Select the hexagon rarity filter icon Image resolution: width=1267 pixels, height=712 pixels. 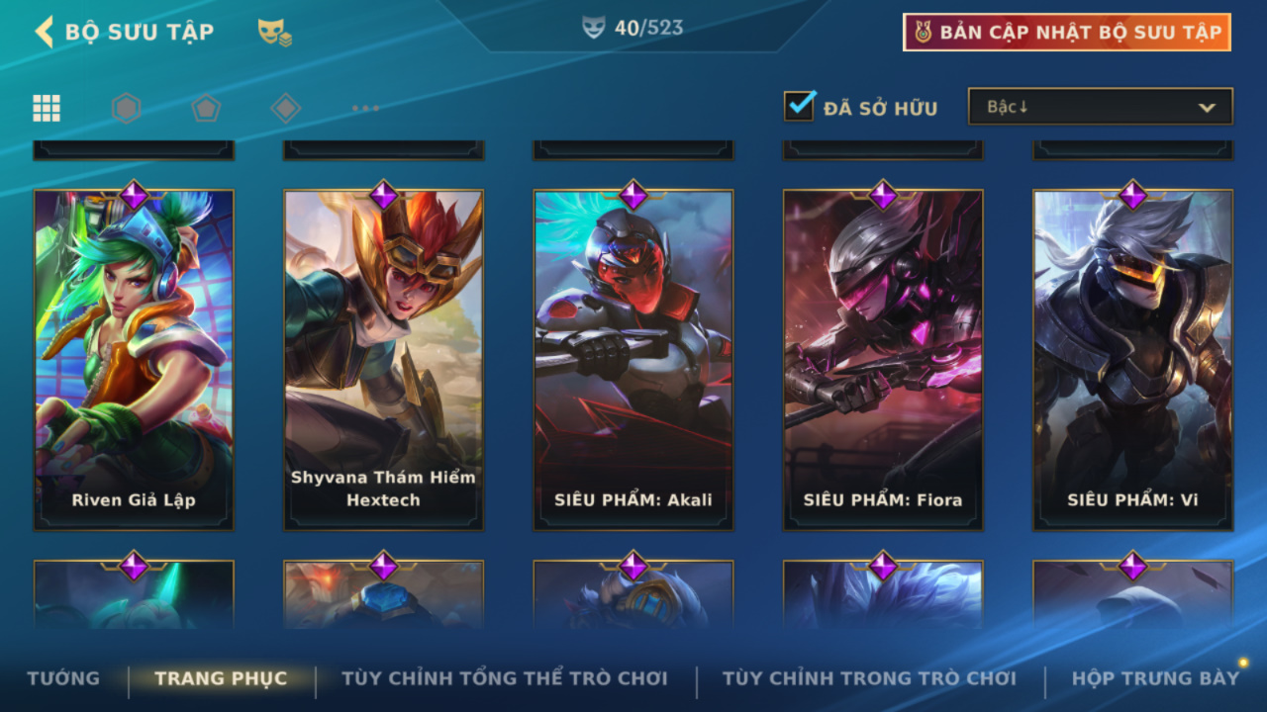[x=126, y=108]
